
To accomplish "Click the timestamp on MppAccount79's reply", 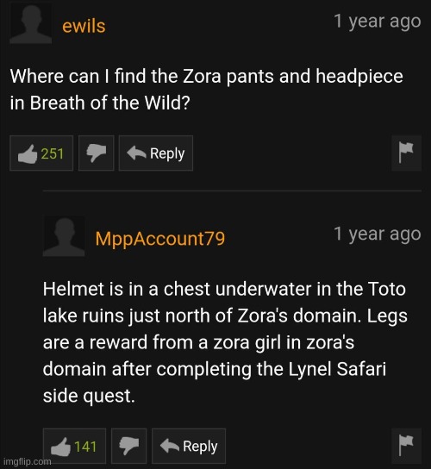I will [378, 234].
